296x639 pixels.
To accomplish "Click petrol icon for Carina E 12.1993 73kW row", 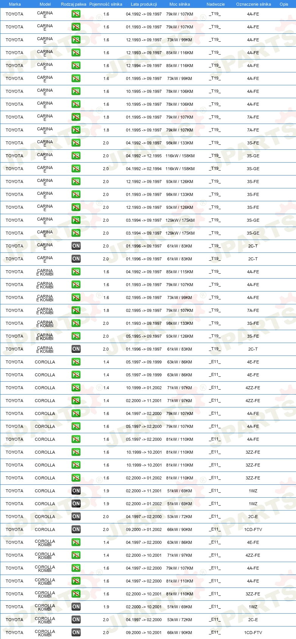I will (76, 40).
